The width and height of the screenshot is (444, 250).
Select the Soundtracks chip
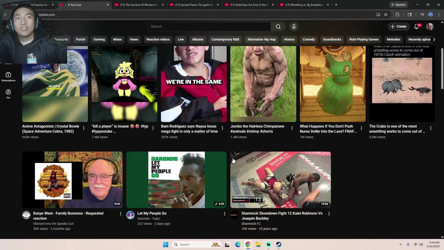(332, 39)
